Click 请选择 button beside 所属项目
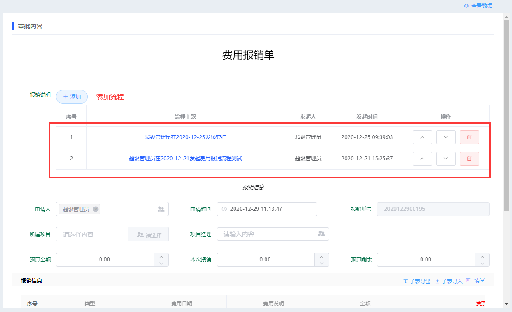Viewport: 512px width, 312px height. coord(149,234)
